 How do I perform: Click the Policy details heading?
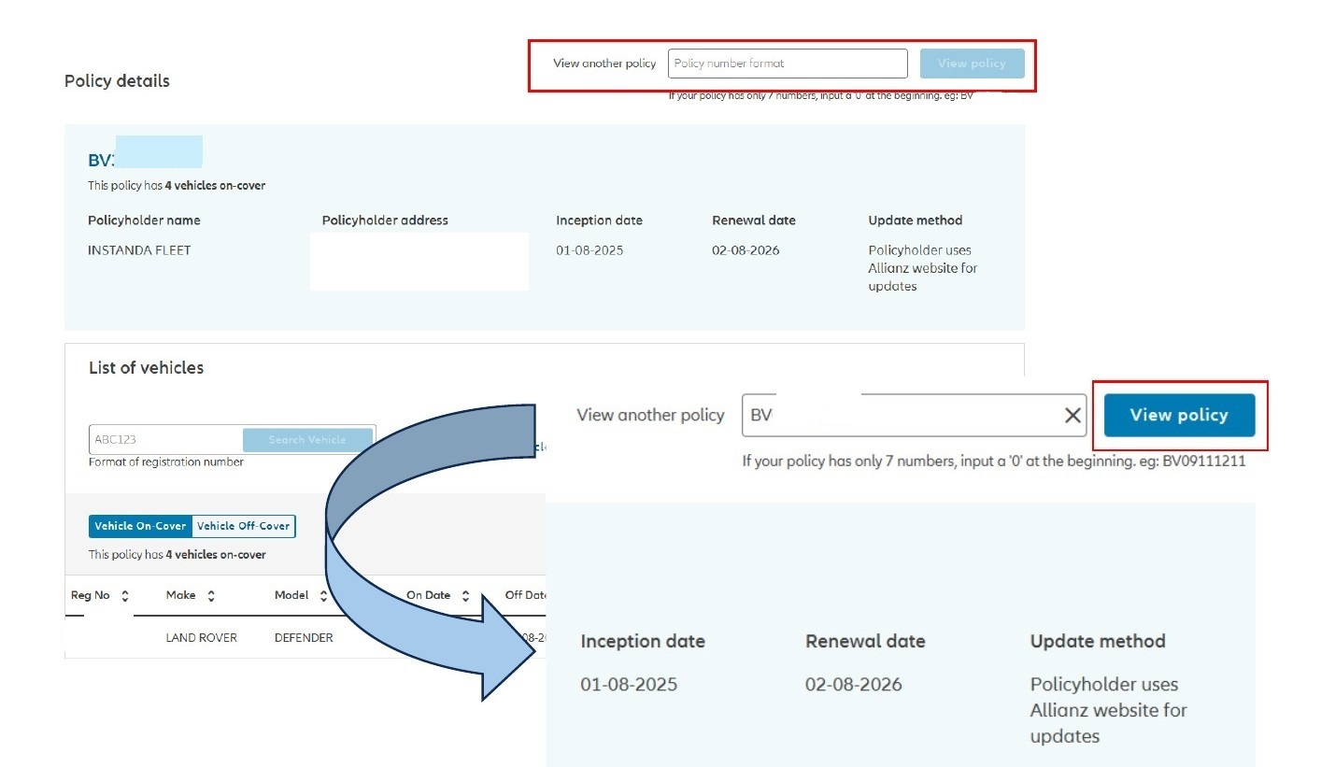click(117, 81)
